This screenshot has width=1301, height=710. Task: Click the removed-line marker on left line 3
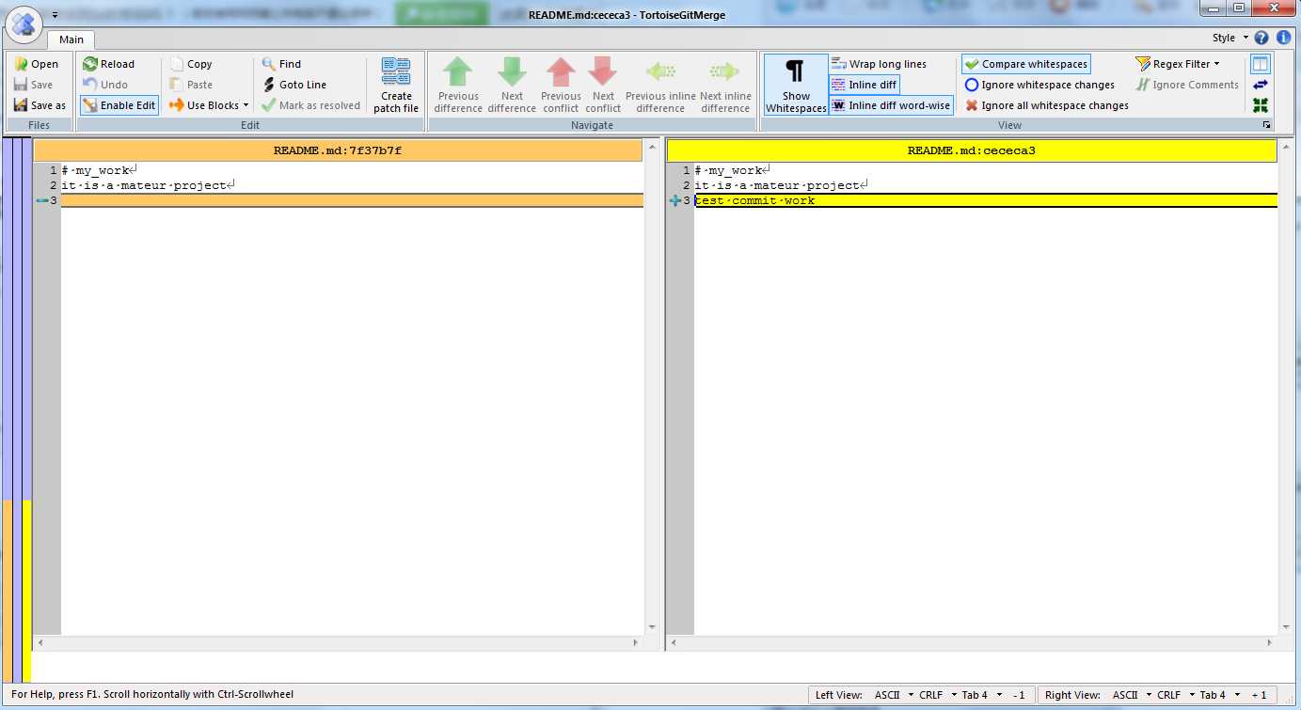tap(41, 200)
